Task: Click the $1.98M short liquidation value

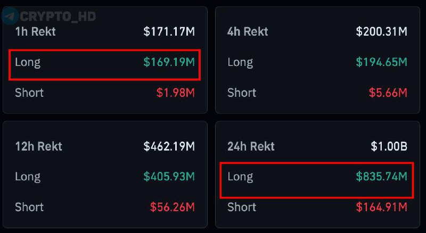Action: point(175,93)
